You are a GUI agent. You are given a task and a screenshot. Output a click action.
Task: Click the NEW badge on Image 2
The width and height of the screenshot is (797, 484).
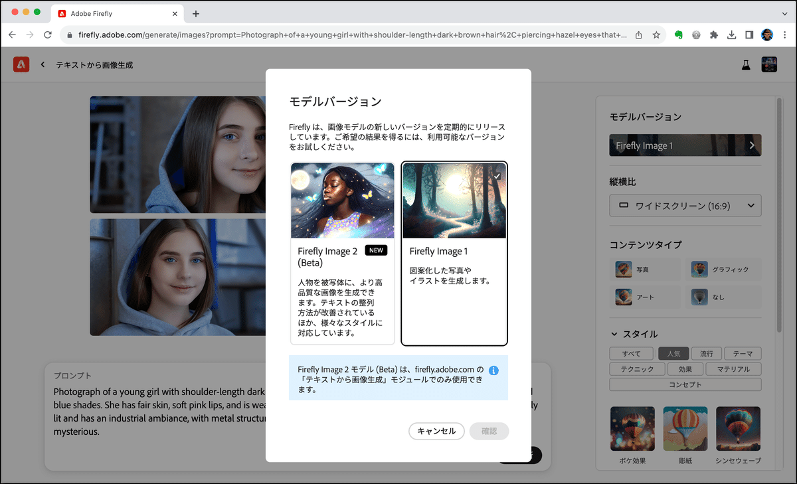[376, 250]
